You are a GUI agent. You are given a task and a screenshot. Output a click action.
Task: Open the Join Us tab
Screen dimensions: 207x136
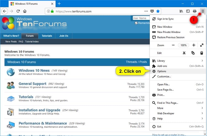(64, 36)
